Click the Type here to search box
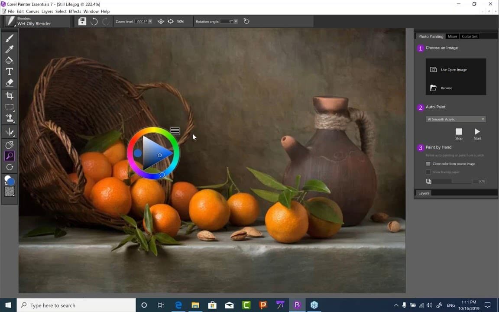The width and height of the screenshot is (499, 312). point(76,305)
